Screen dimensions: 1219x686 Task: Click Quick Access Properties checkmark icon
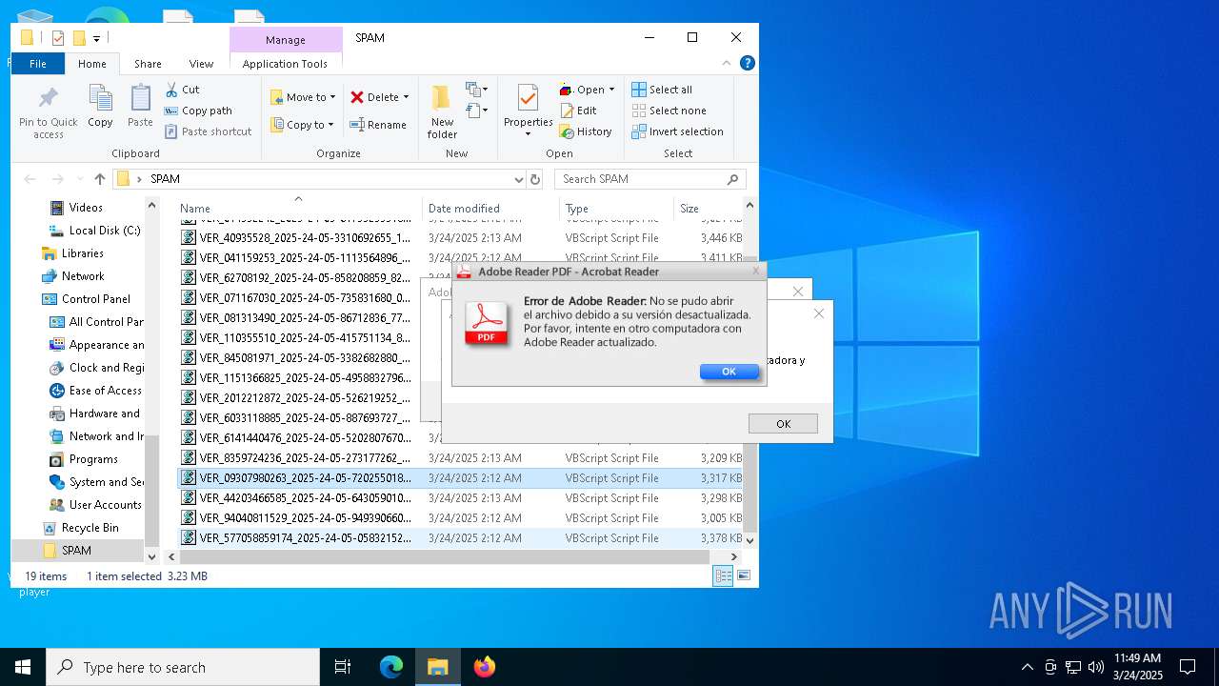point(58,38)
